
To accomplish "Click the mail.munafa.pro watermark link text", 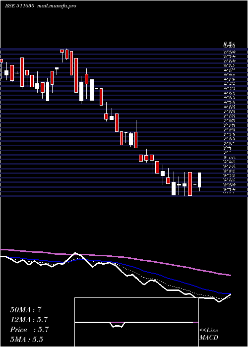I will coord(56,6).
